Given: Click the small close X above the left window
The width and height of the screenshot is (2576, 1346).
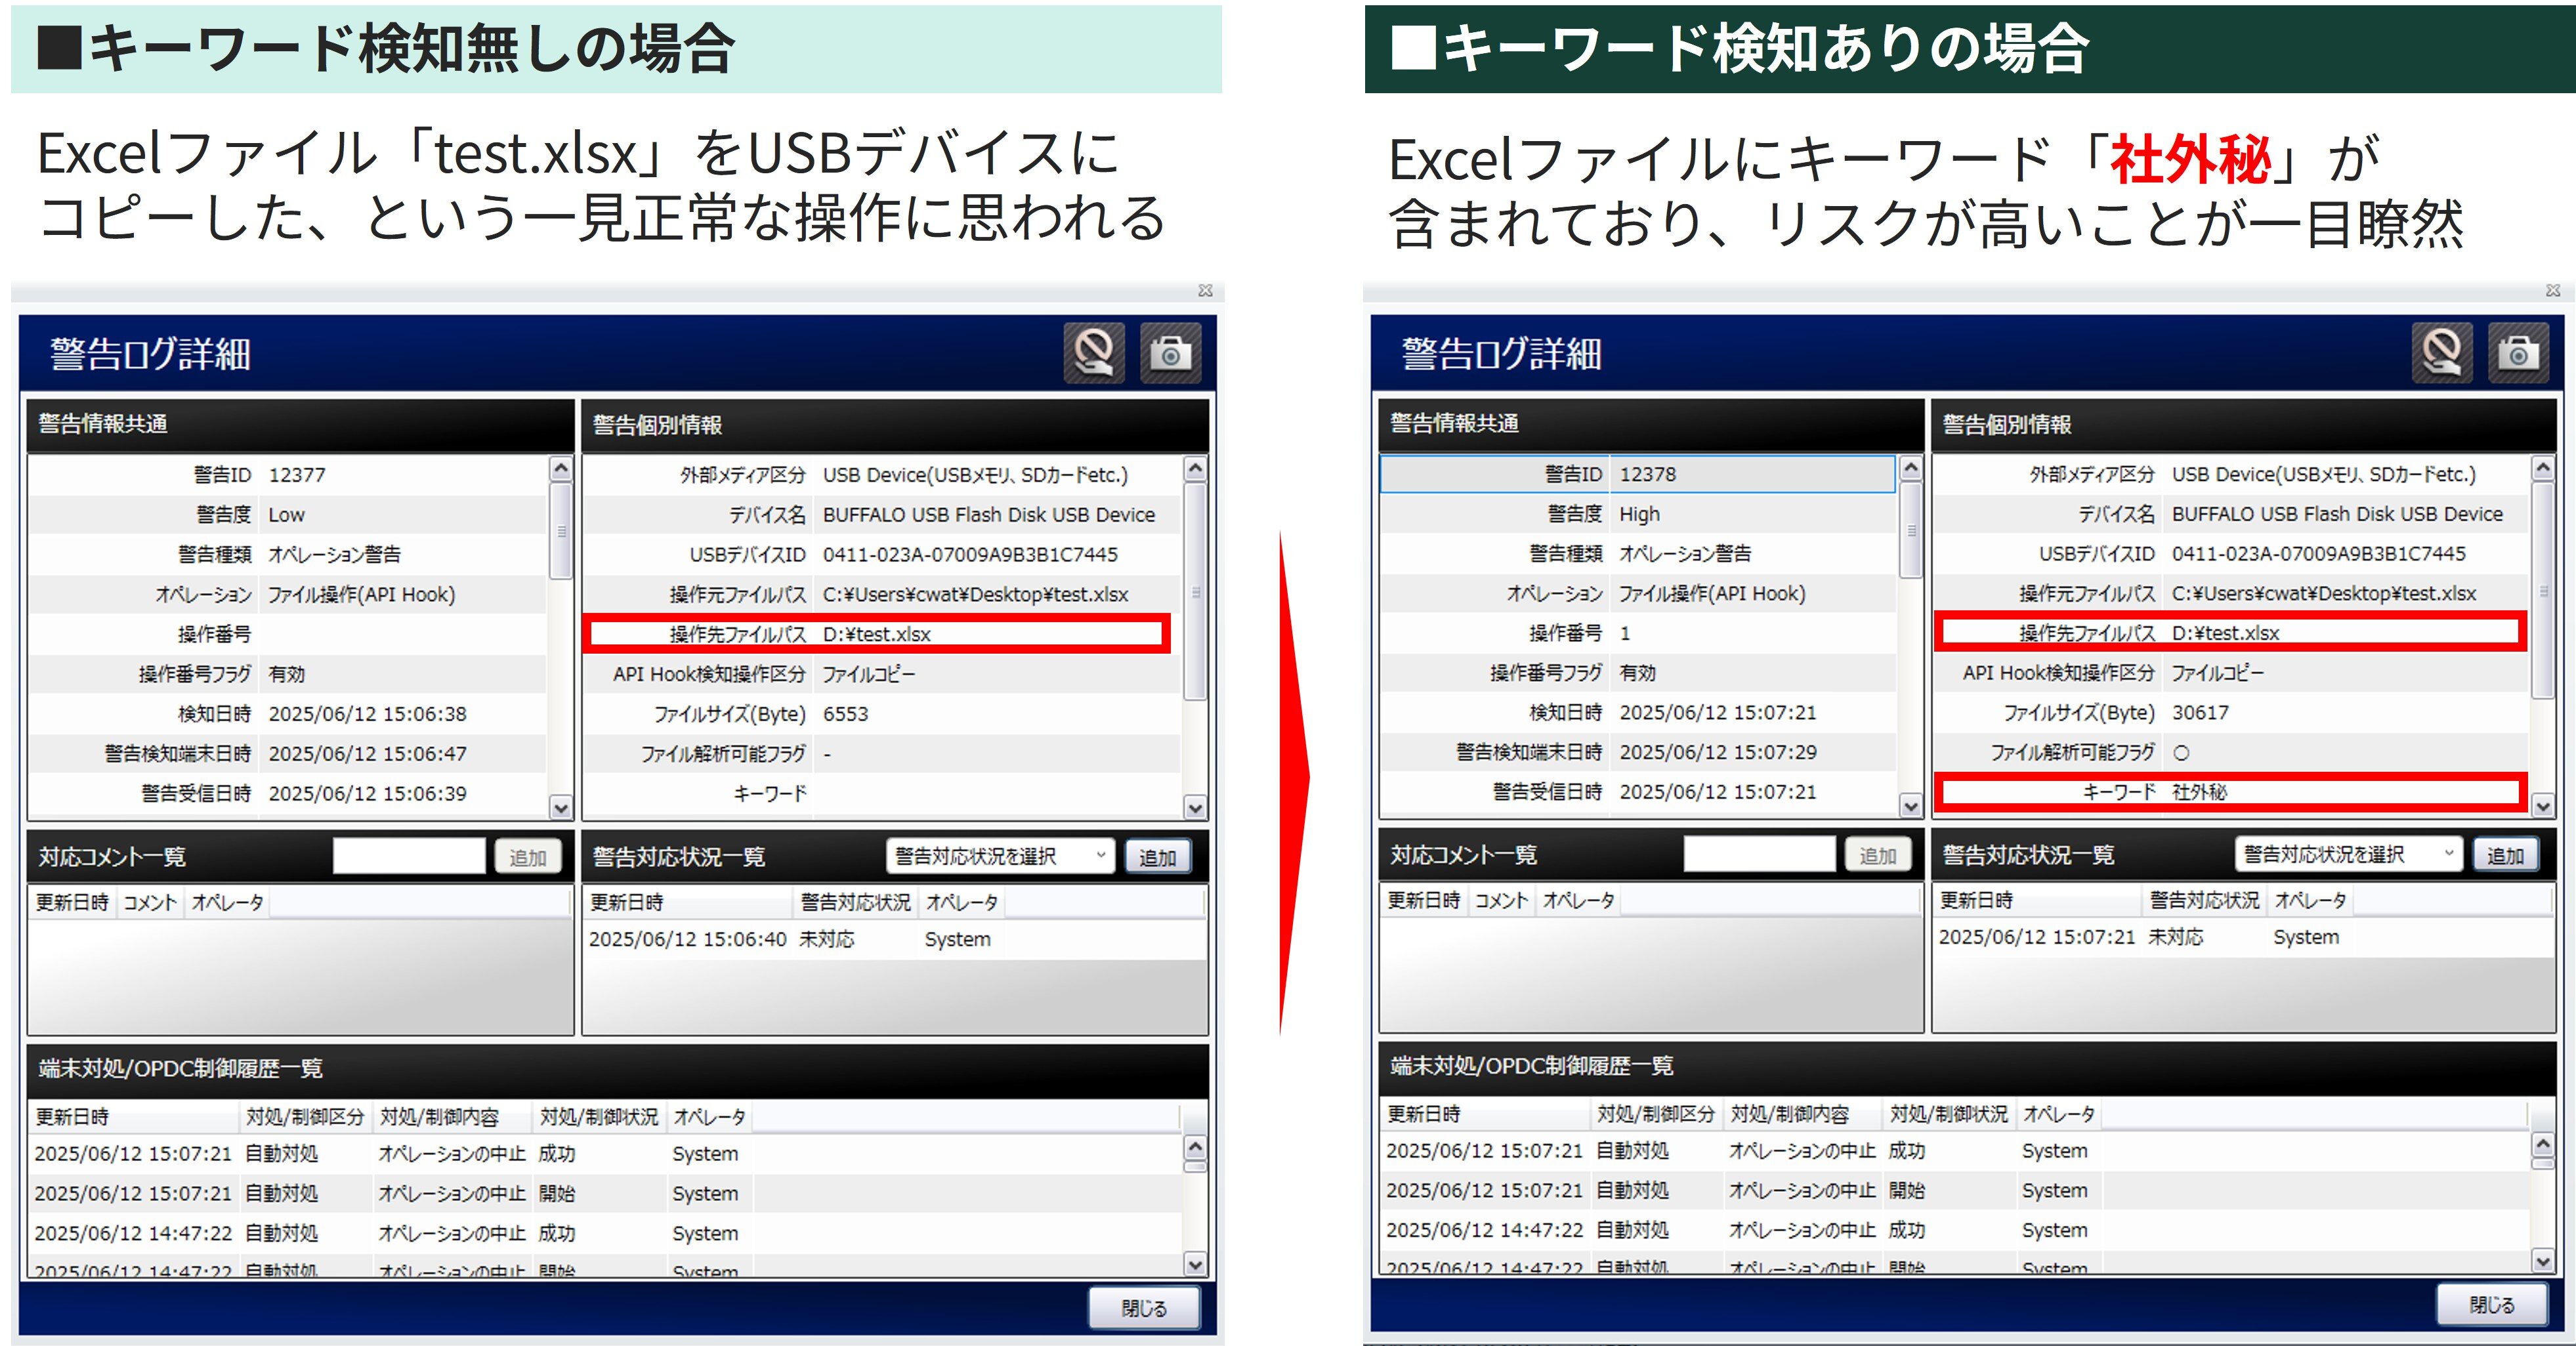Looking at the screenshot, I should (x=1205, y=290).
